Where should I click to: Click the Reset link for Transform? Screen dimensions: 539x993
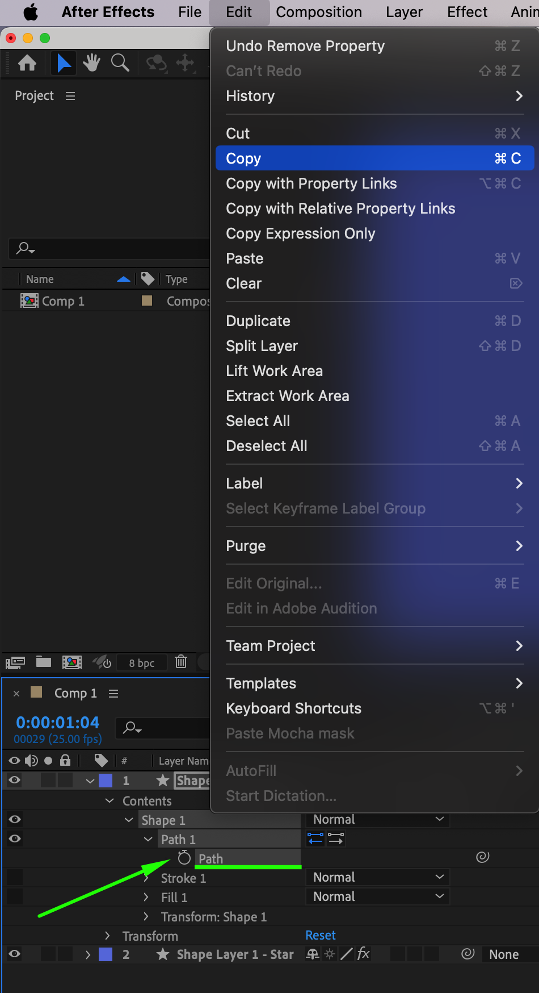tap(321, 935)
